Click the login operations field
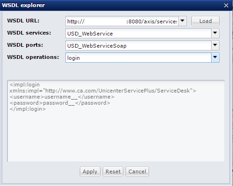 pyautogui.click(x=138, y=57)
